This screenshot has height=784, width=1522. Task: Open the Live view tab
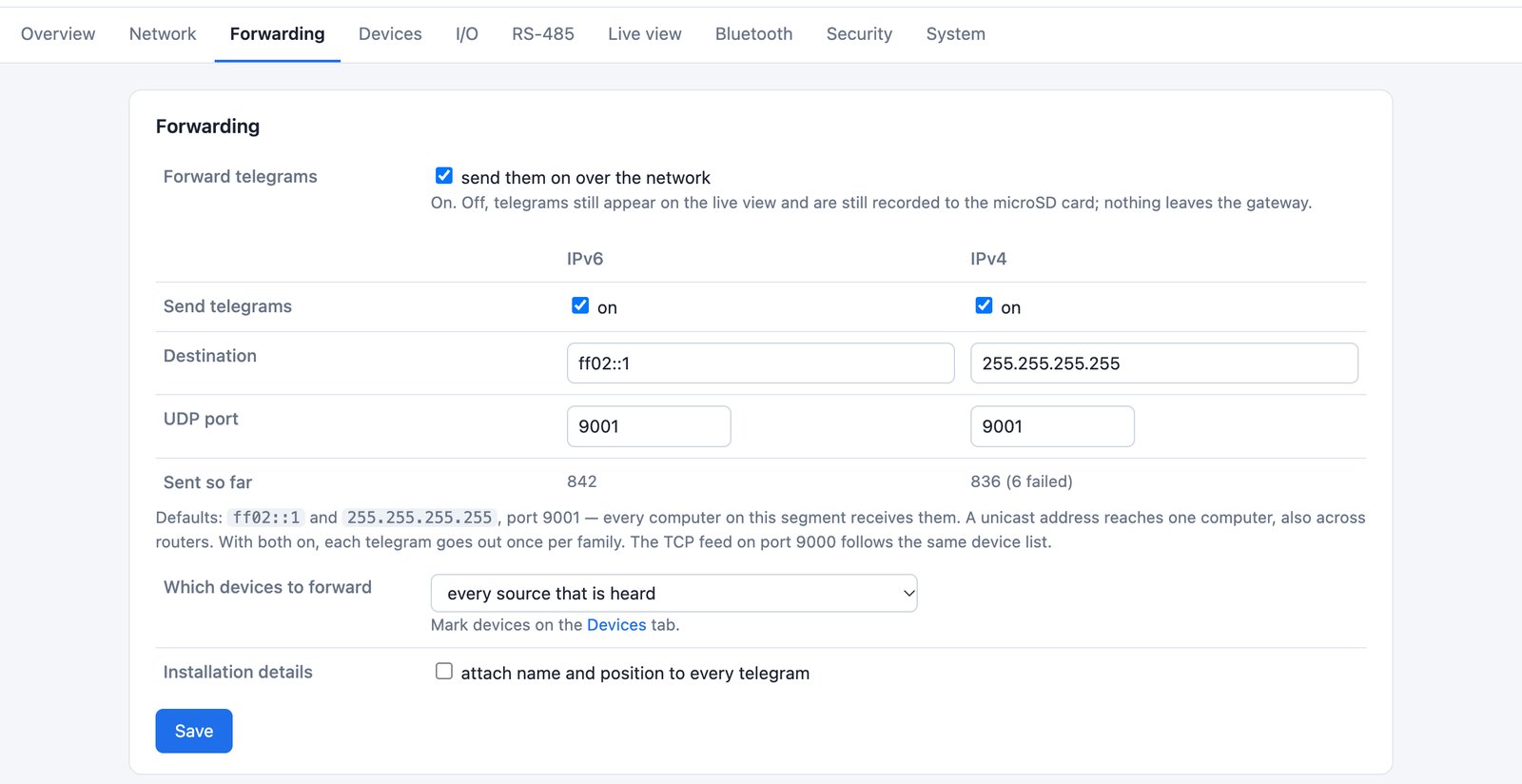645,34
